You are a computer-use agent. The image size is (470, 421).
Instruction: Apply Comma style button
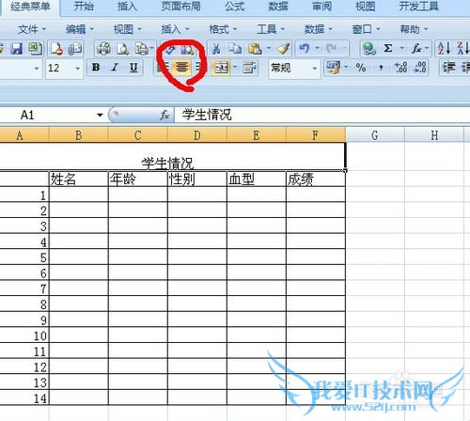click(x=381, y=68)
